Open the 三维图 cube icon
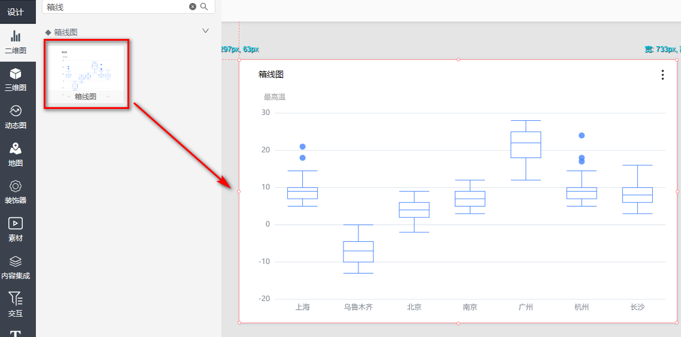 pyautogui.click(x=16, y=79)
